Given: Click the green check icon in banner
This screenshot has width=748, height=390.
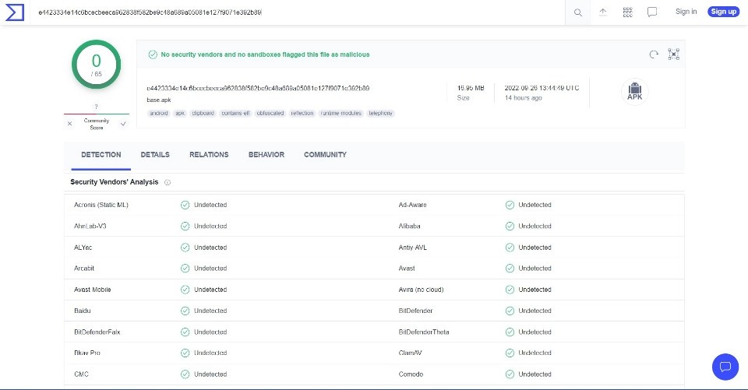Looking at the screenshot, I should 153,54.
